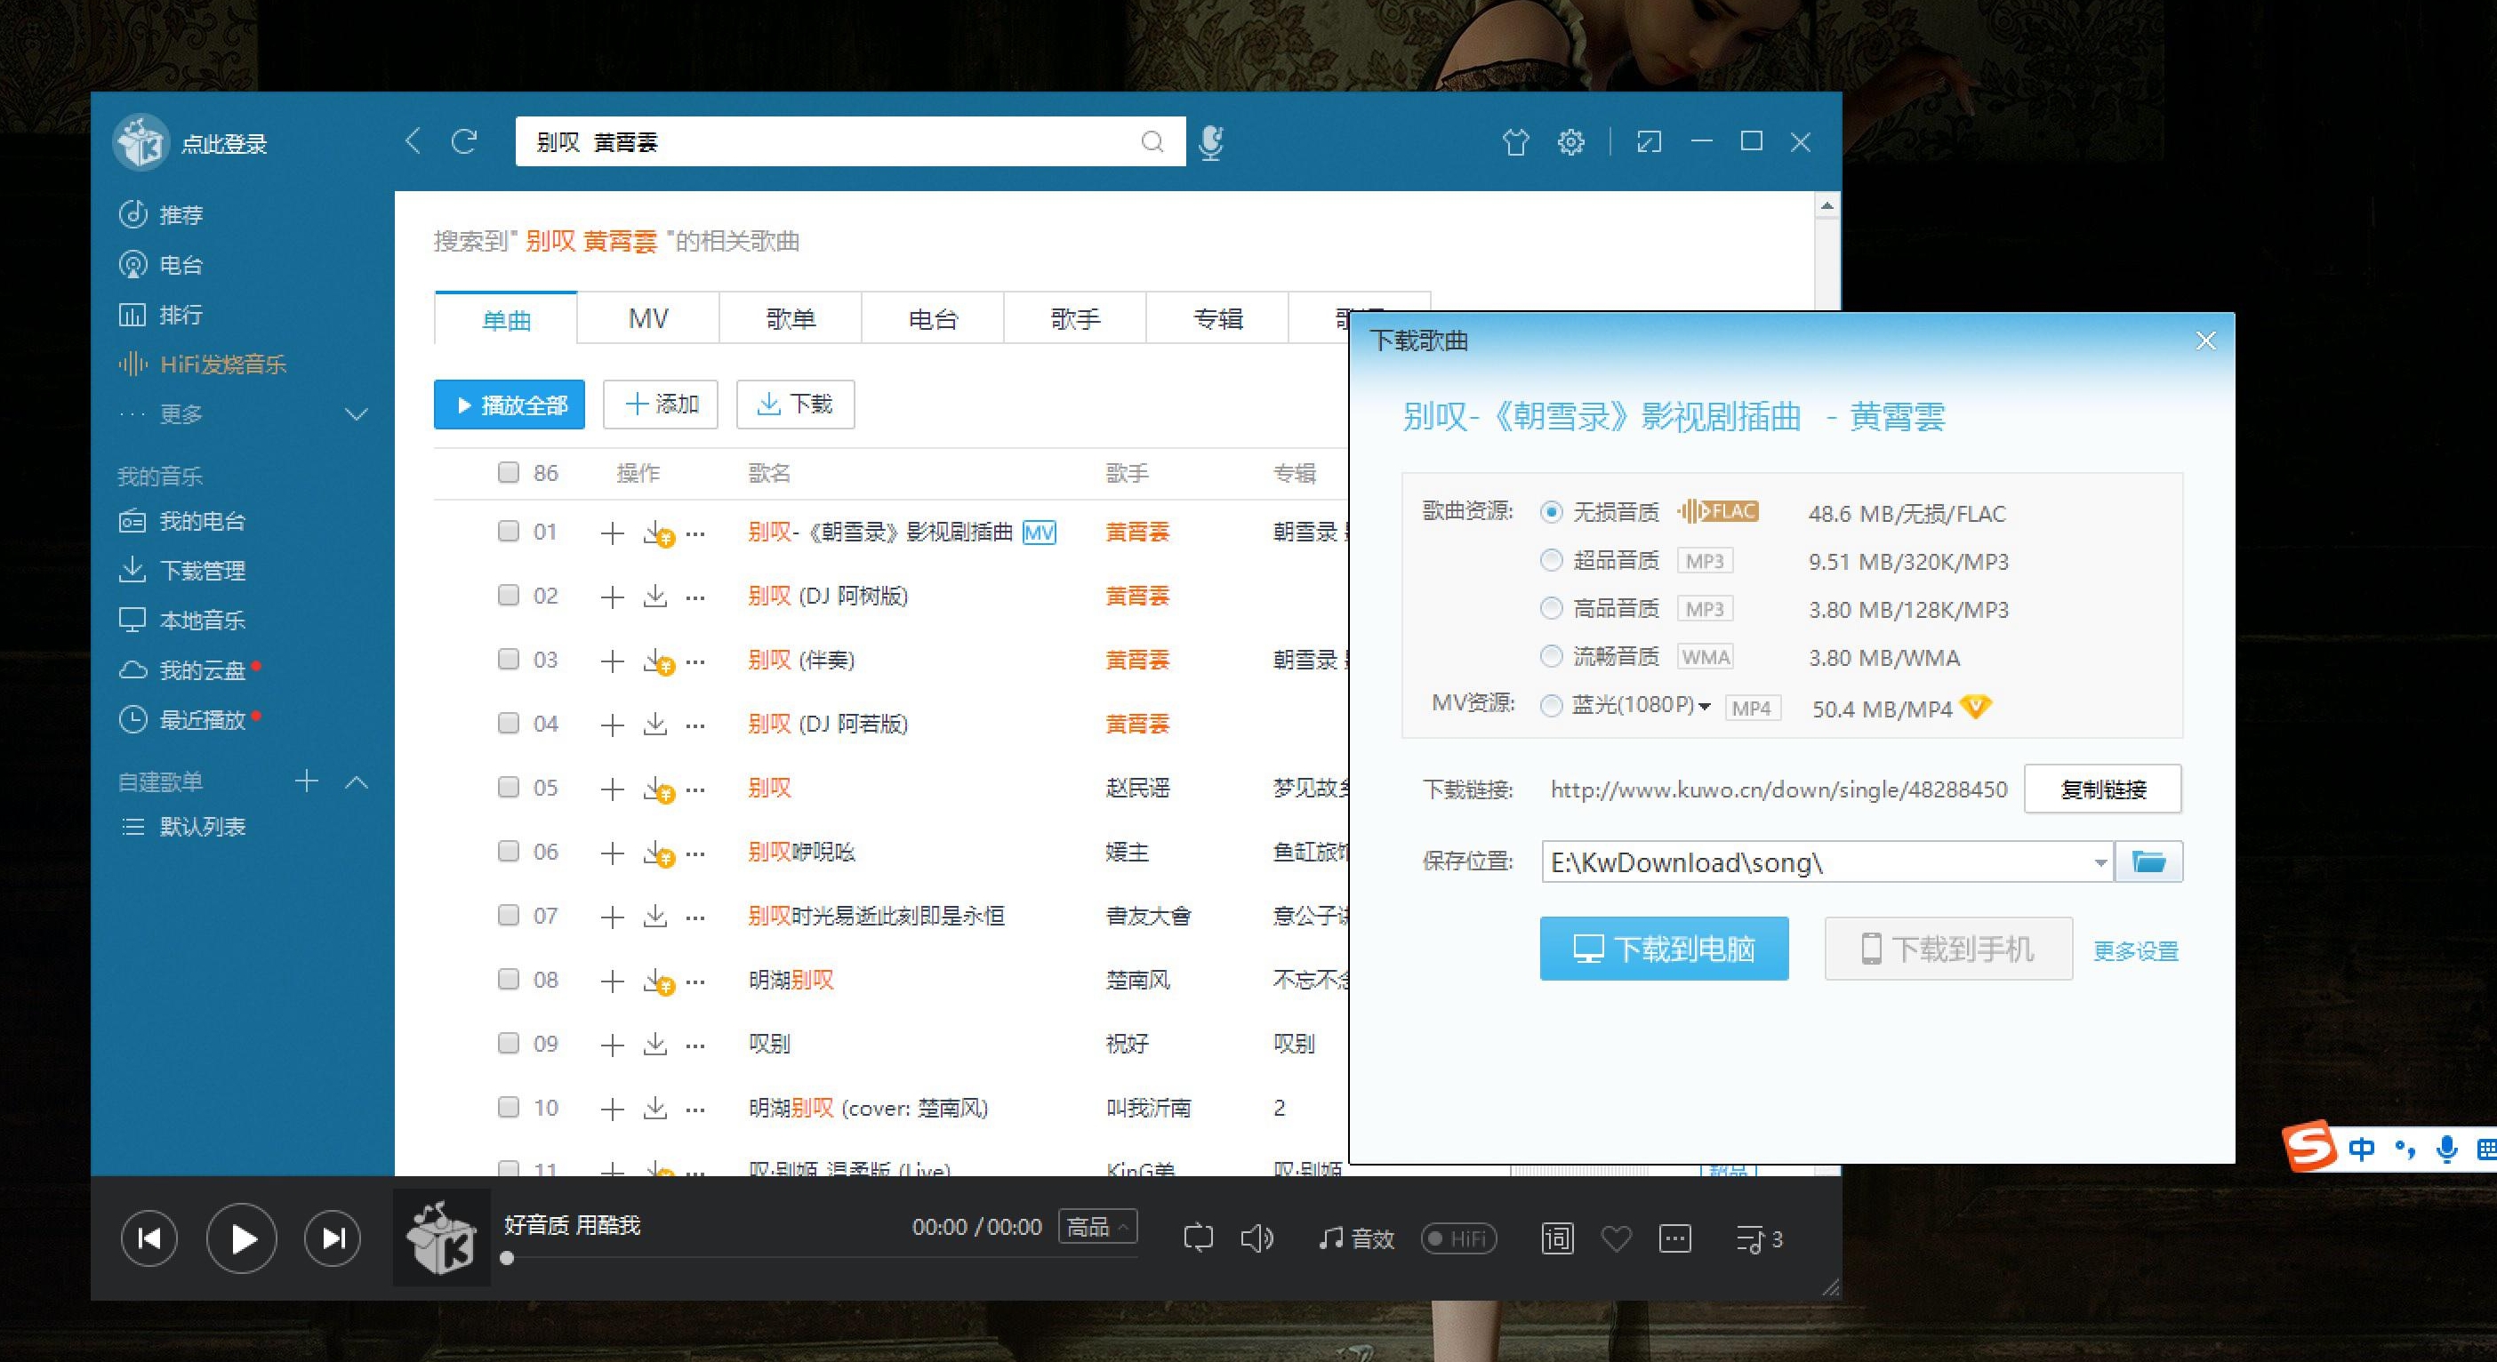Open the save location path dropdown
Image resolution: width=2497 pixels, height=1362 pixels.
tap(2100, 862)
